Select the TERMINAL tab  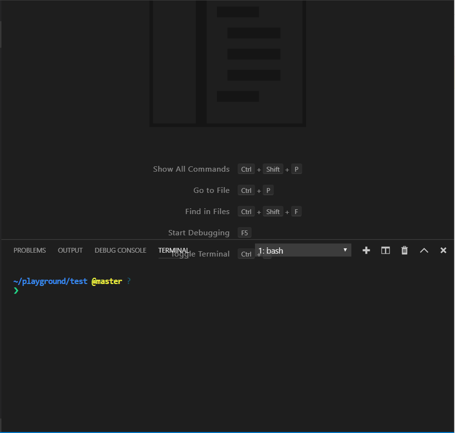coord(174,250)
